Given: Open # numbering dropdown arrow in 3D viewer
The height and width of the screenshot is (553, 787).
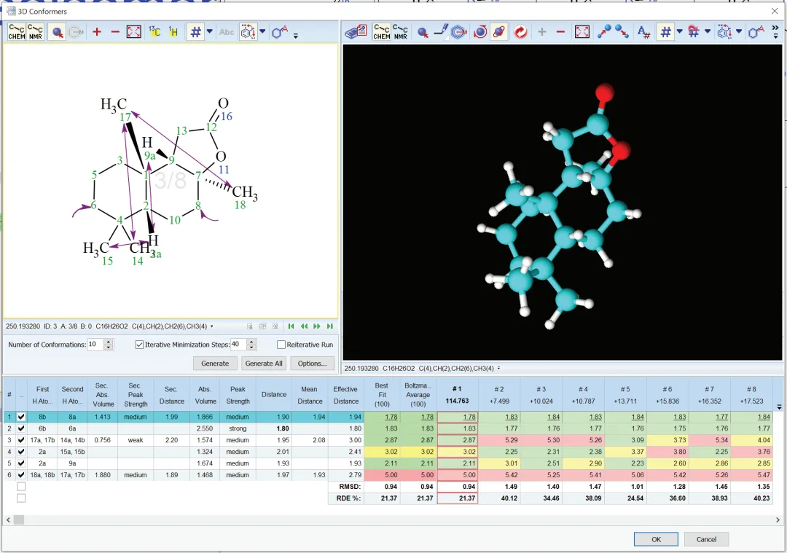Looking at the screenshot, I should (680, 31).
